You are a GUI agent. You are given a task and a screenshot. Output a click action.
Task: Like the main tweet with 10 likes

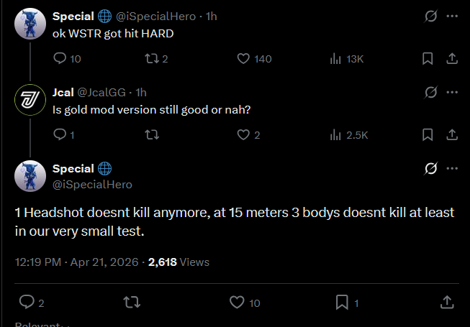tap(237, 303)
